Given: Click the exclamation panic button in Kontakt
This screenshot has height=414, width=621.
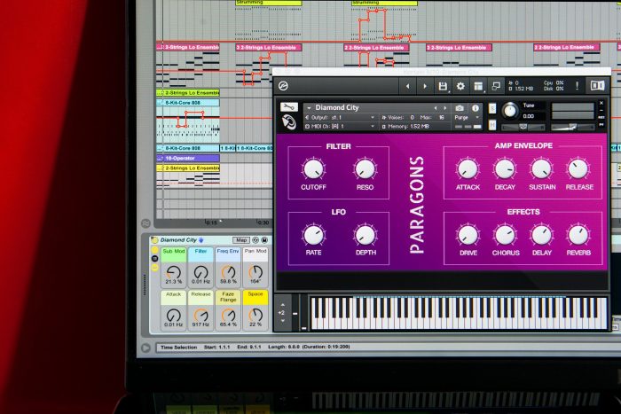Looking at the screenshot, I should click(x=577, y=85).
